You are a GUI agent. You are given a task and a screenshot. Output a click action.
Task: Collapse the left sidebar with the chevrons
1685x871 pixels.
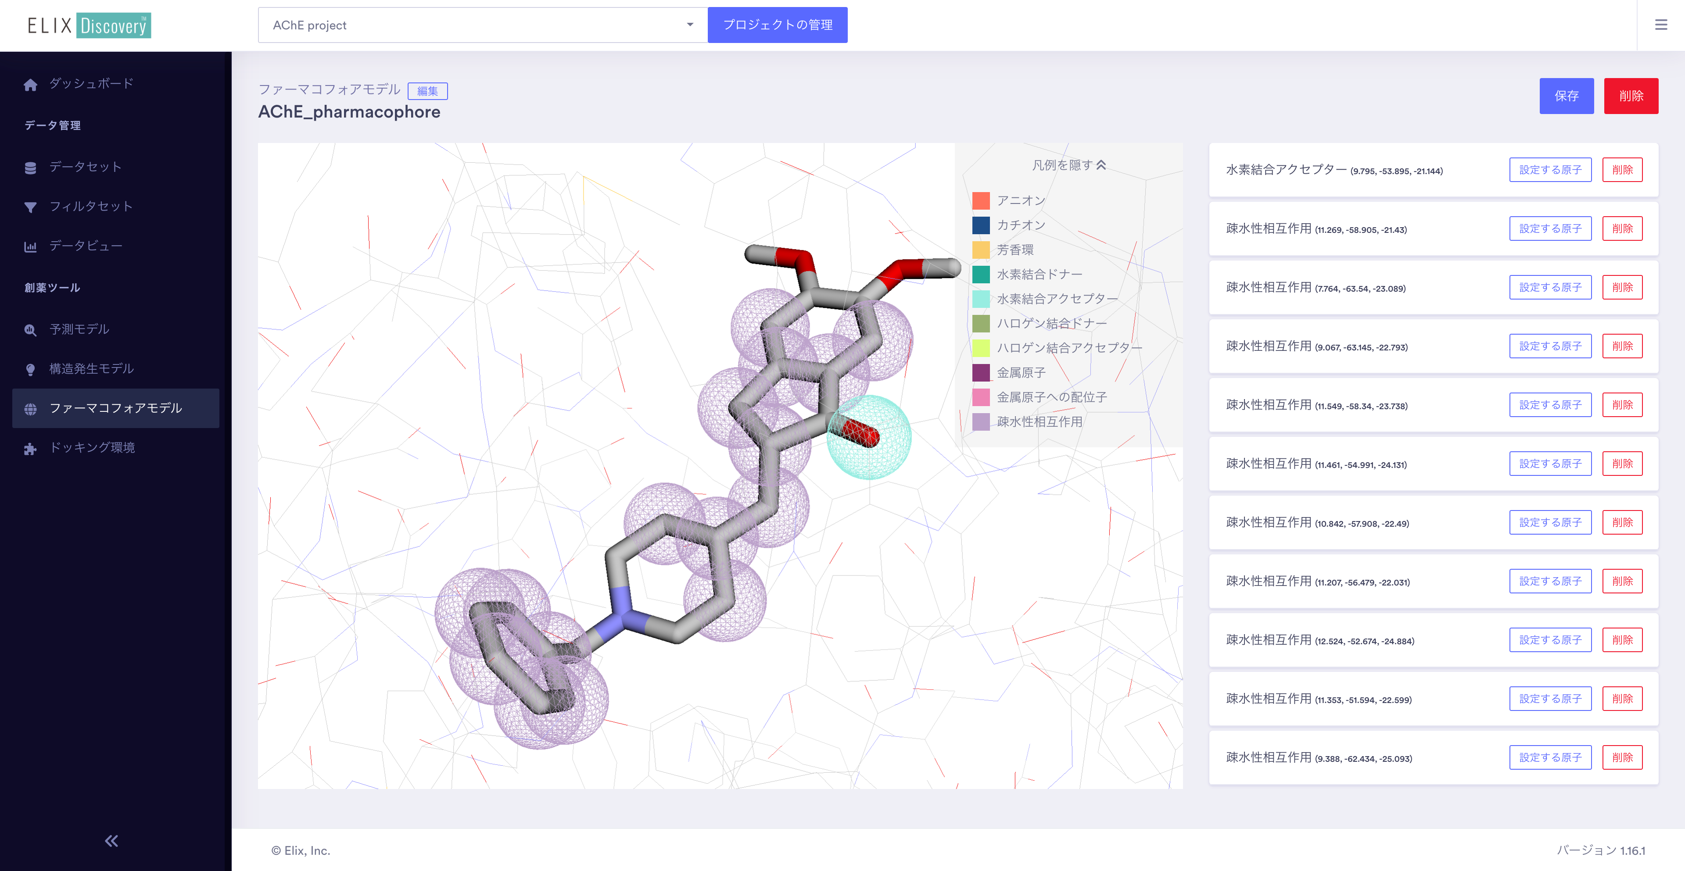pyautogui.click(x=111, y=841)
